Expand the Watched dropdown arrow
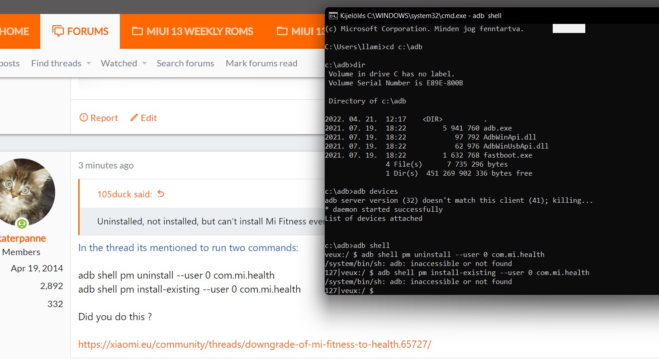This screenshot has width=659, height=359. tap(144, 63)
